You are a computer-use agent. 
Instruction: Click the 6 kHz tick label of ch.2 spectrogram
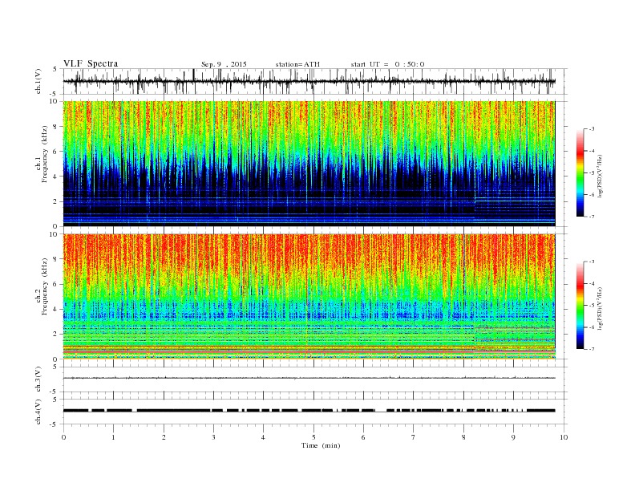55,284
